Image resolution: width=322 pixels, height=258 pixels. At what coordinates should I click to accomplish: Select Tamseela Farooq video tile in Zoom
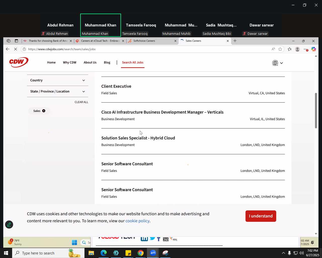pos(141,25)
